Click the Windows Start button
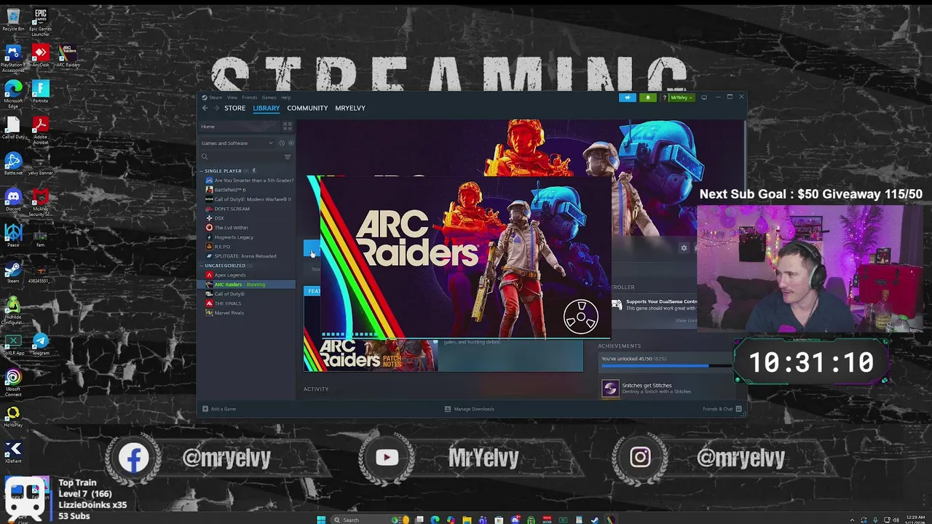This screenshot has width=932, height=524. (x=321, y=520)
